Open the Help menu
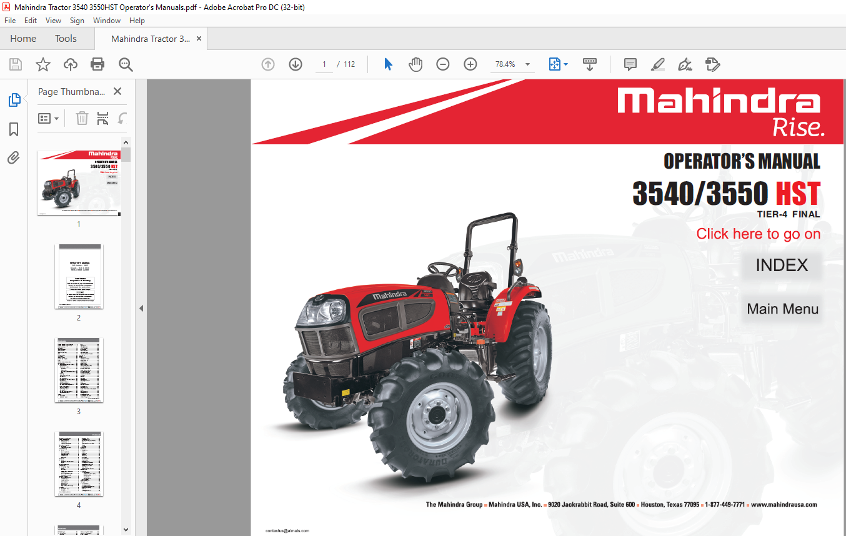The height and width of the screenshot is (536, 846). tap(137, 21)
